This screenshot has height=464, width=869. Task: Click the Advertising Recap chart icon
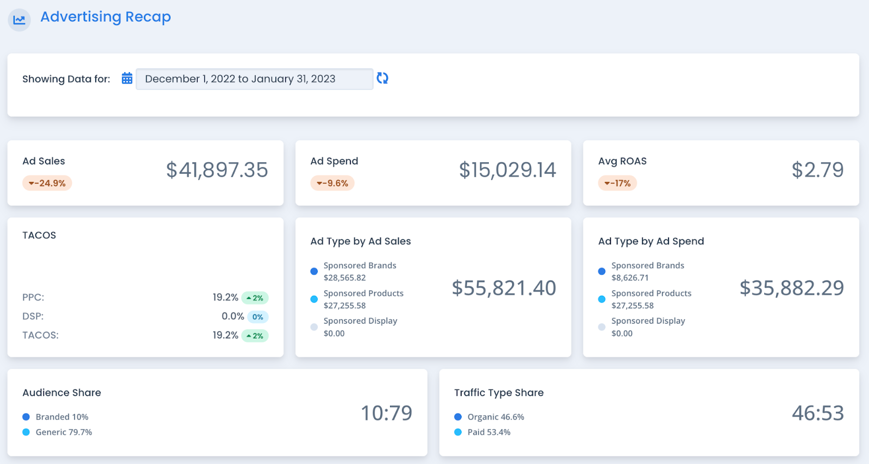click(x=20, y=20)
